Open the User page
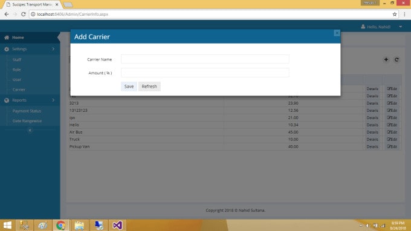Viewport: 411px width, 231px height. click(x=17, y=80)
